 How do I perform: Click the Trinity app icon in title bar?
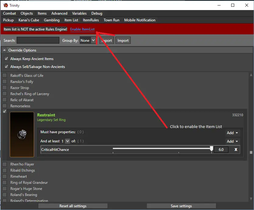point(5,5)
